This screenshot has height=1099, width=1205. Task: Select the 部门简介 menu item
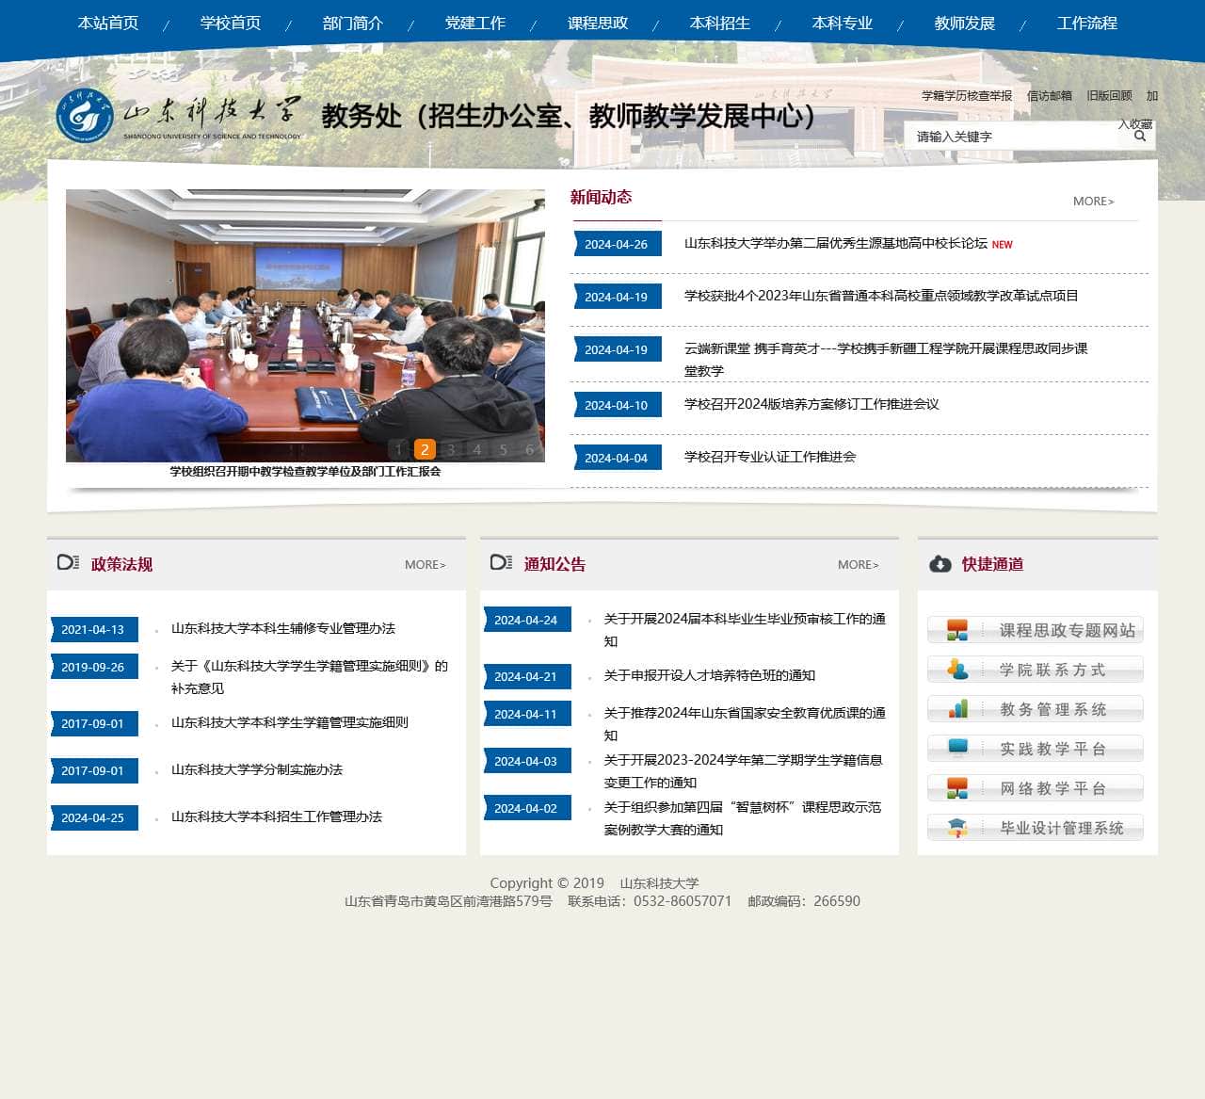[x=353, y=24]
